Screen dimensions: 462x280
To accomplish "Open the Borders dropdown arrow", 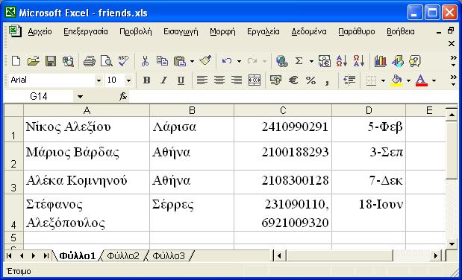I will 383,80.
